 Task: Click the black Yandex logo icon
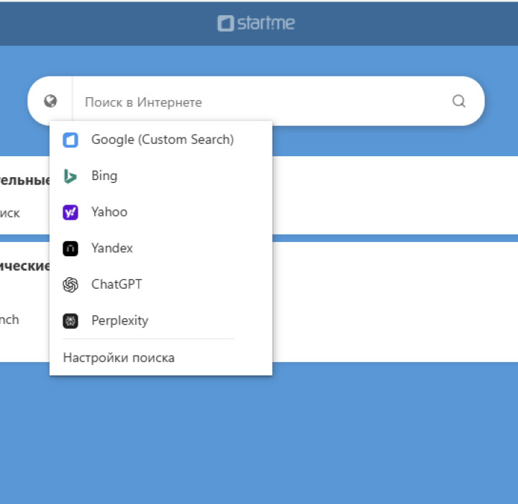point(71,248)
